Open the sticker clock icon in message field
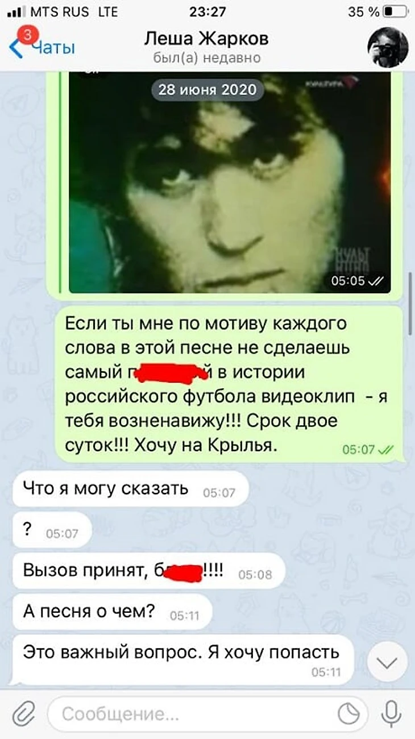The width and height of the screenshot is (415, 739). pyautogui.click(x=348, y=713)
